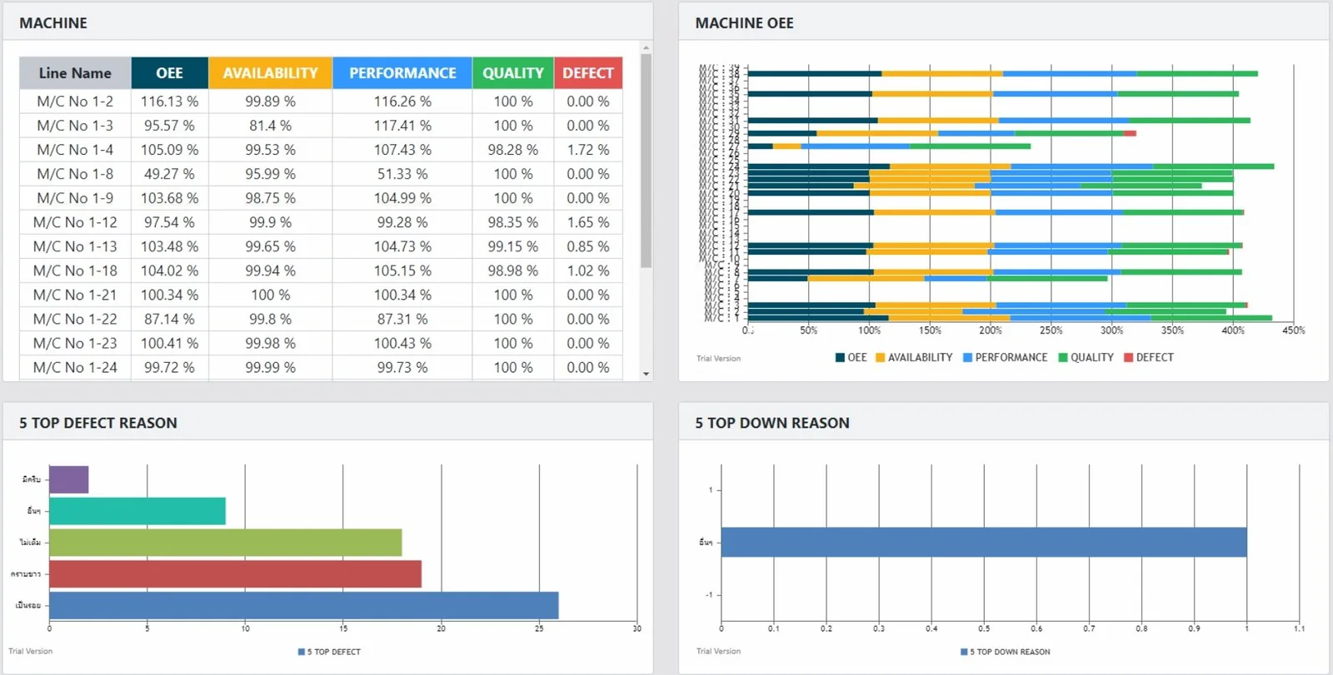Click OEE value 49.27 %
1333x675 pixels.
(x=169, y=174)
